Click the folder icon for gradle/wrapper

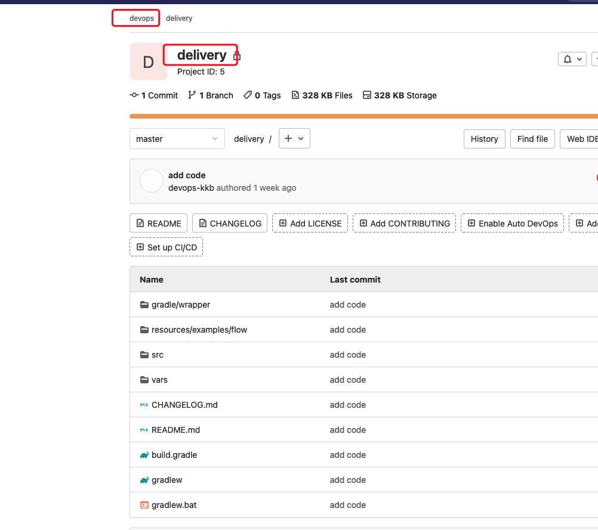(144, 305)
